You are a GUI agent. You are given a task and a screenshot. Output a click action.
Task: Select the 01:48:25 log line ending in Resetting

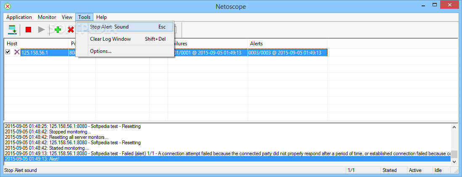73,126
